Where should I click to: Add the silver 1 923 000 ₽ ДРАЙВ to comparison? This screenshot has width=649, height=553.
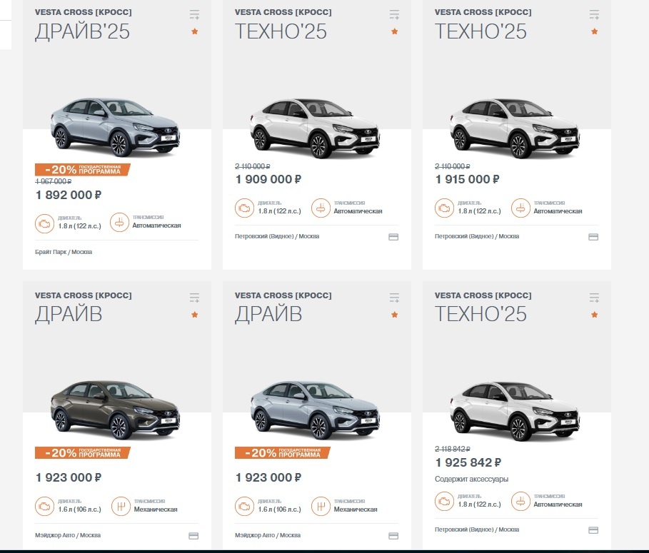pos(394,298)
